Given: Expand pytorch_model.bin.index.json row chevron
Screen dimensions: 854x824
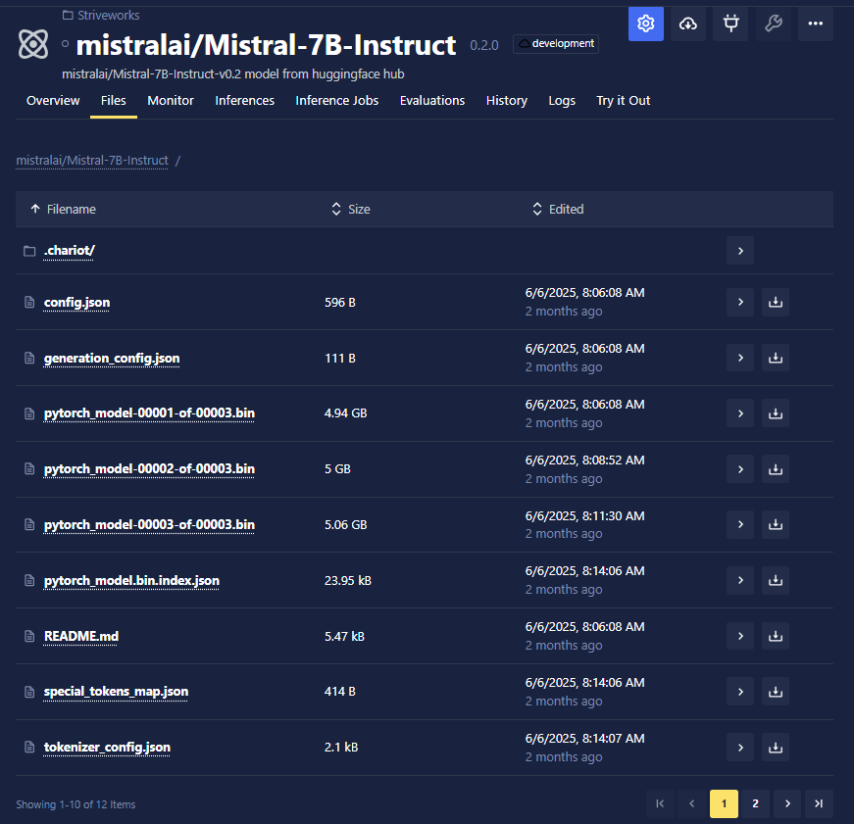Looking at the screenshot, I should (x=740, y=580).
